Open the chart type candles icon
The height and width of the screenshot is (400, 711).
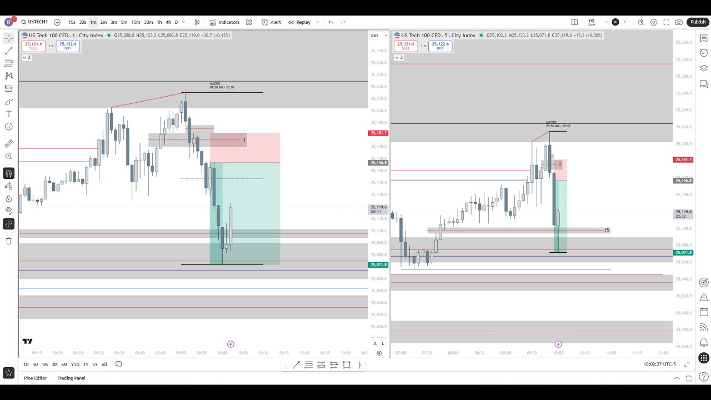point(197,22)
